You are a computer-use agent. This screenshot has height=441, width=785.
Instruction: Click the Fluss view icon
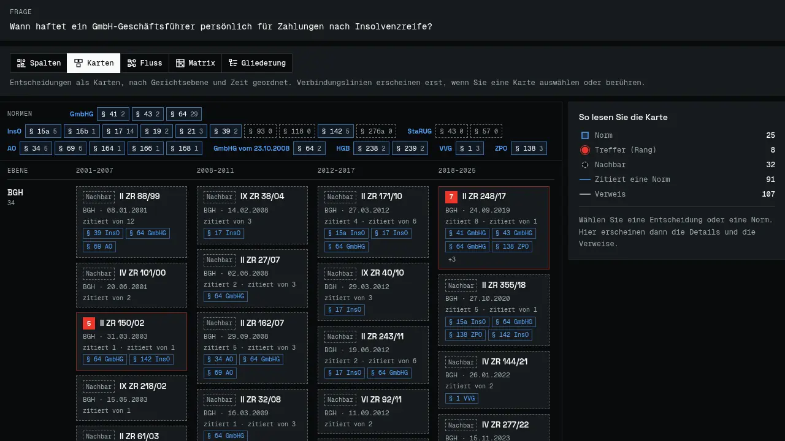click(132, 63)
